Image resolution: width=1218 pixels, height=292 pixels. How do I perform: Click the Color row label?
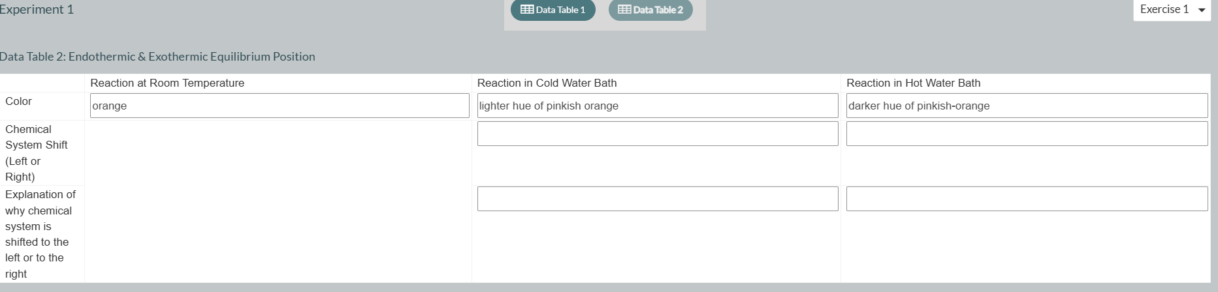(x=18, y=101)
